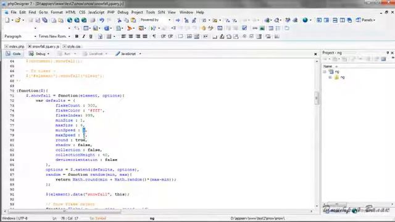This screenshot has width=395, height=222.
Task: Pin the Project panel
Action: click(x=388, y=52)
